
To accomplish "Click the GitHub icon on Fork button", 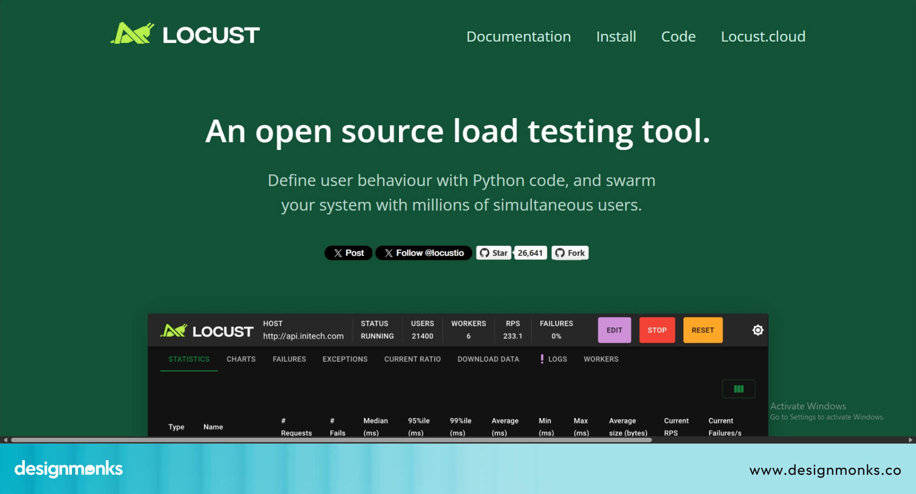I will [560, 253].
